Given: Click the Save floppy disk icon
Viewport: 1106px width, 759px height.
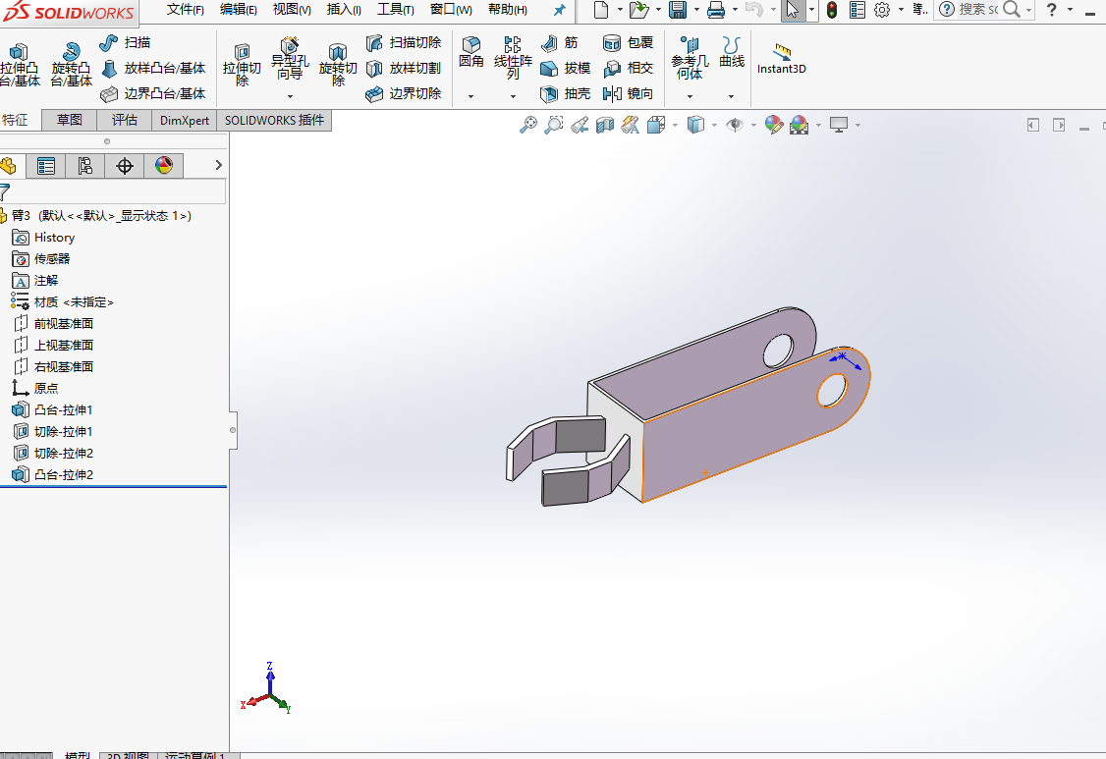Looking at the screenshot, I should tap(678, 10).
